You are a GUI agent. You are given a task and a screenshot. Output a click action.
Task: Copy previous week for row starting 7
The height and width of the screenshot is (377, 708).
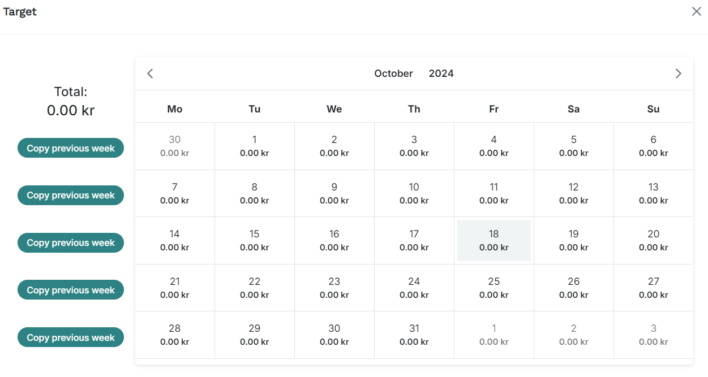coord(71,195)
